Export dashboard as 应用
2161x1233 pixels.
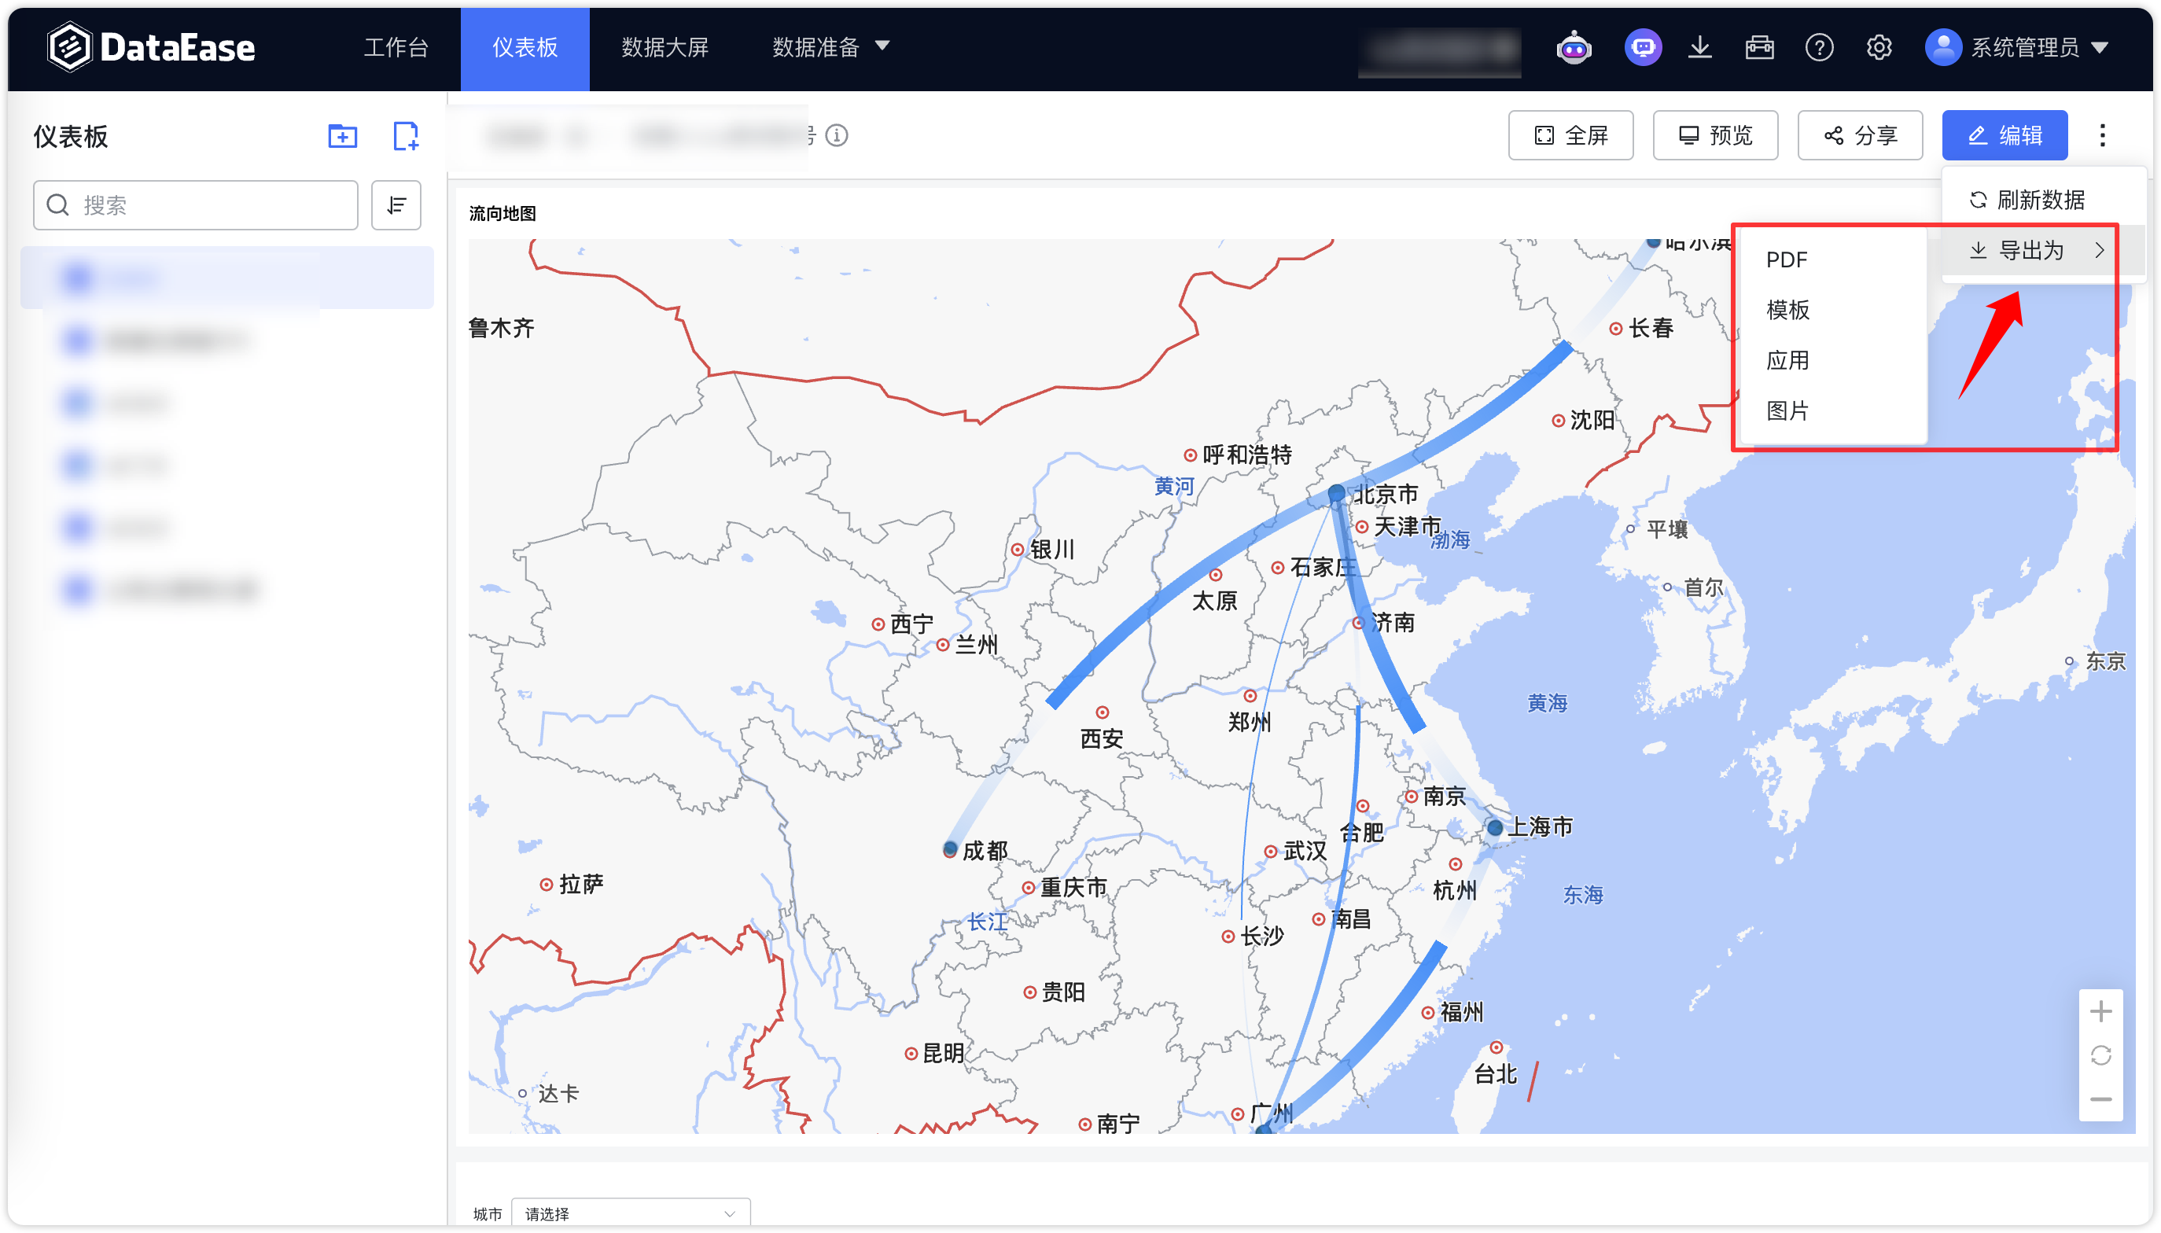(x=1787, y=361)
